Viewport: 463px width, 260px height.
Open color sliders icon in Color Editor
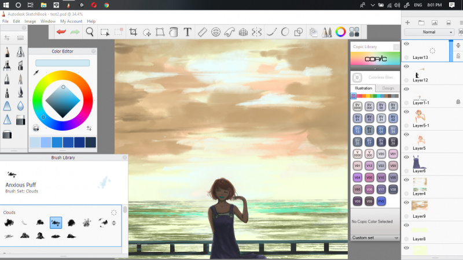coord(89,128)
